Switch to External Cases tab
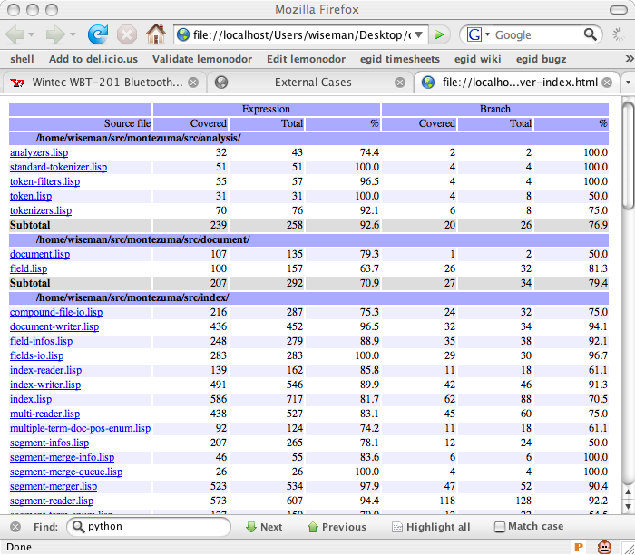 [310, 83]
